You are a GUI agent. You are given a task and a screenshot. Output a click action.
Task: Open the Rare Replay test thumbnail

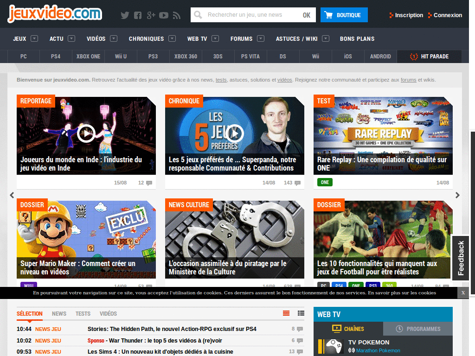click(383, 136)
